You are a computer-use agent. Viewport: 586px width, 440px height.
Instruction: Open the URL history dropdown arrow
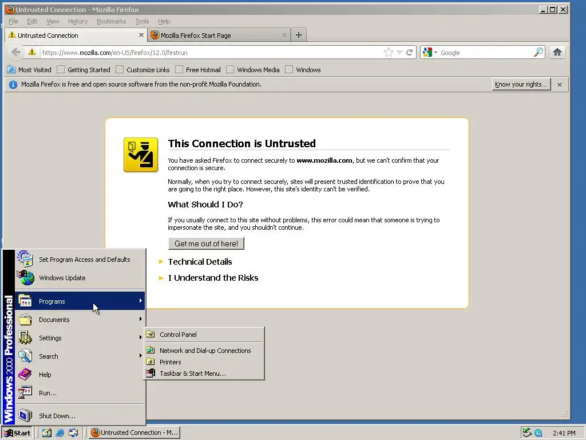(x=399, y=52)
